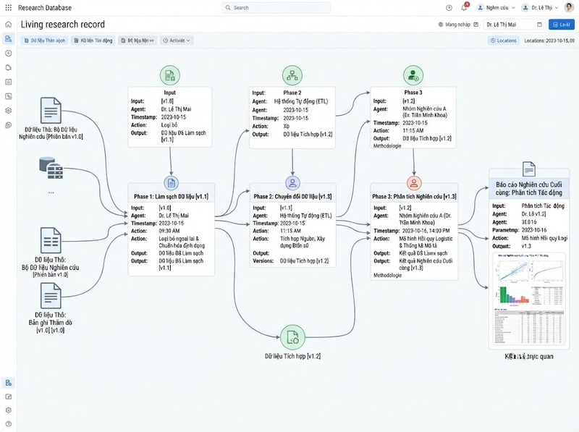The width and height of the screenshot is (579, 432).
Task: Click the blue button at top right
Action: pos(562,25)
